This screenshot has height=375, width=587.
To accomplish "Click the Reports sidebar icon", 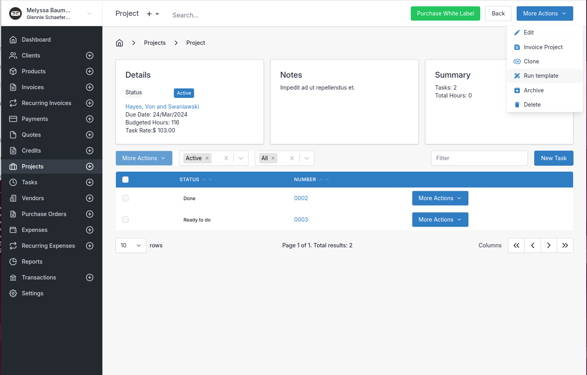I will [13, 262].
